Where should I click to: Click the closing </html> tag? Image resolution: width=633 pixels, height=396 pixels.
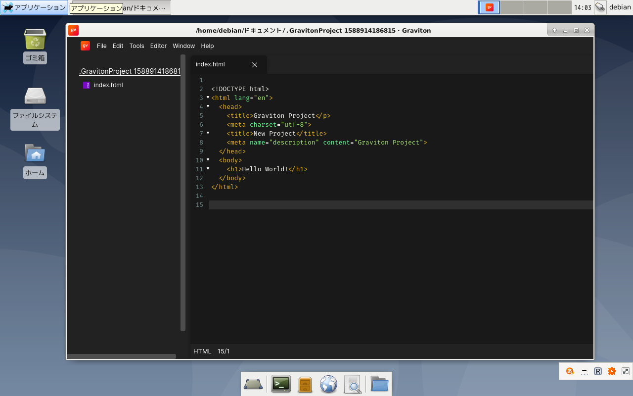coord(225,187)
